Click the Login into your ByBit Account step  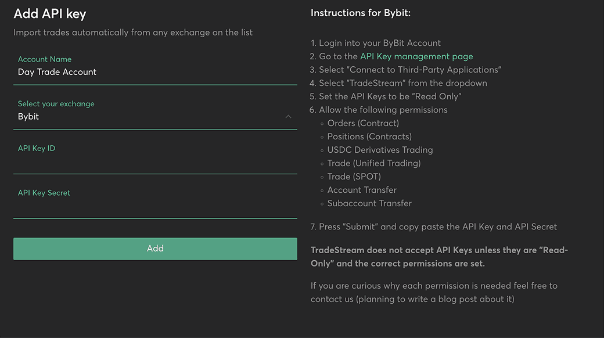[379, 43]
